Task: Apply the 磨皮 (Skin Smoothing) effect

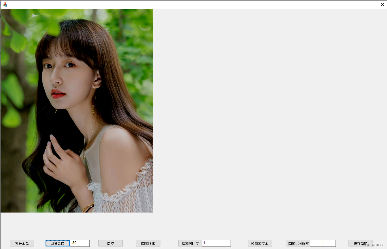Action: [110, 243]
